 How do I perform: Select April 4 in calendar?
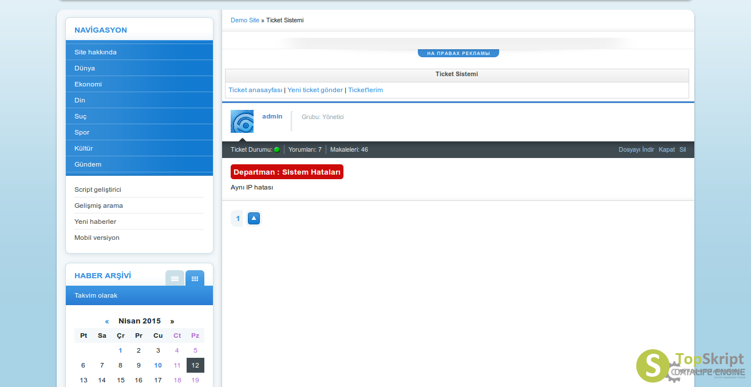177,350
